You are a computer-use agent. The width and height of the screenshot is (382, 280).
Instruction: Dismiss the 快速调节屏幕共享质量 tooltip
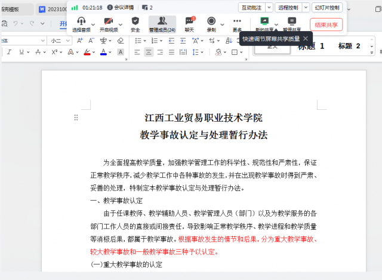(x=306, y=38)
